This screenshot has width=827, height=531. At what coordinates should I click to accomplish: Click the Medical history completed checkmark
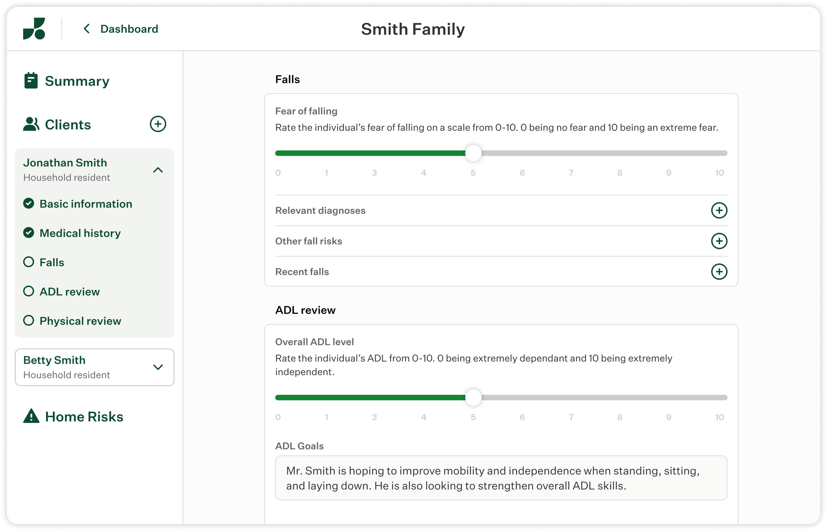tap(29, 233)
